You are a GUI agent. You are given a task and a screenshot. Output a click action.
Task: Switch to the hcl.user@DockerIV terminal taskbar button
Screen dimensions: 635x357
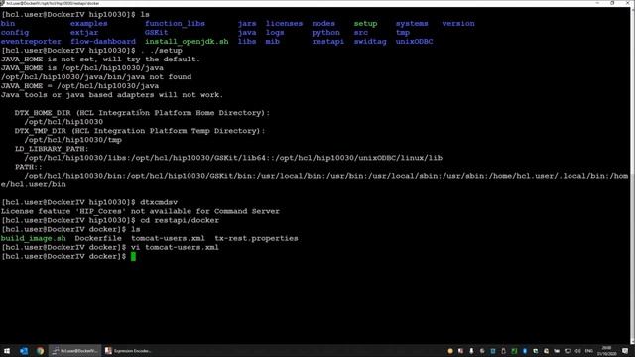coord(74,351)
